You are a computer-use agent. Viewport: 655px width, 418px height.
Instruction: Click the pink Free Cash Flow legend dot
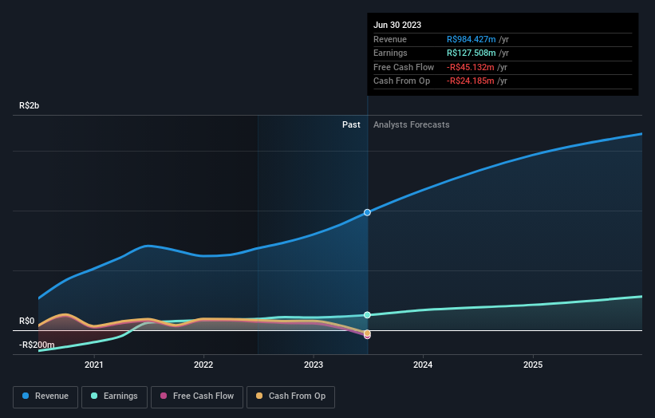(164, 396)
